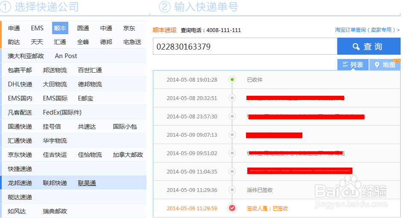Pick 佳吉快运 courier

(55, 155)
